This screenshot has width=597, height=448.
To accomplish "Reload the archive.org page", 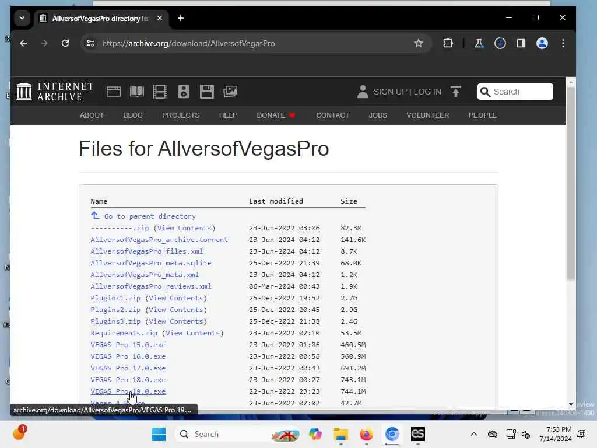I will (x=65, y=43).
